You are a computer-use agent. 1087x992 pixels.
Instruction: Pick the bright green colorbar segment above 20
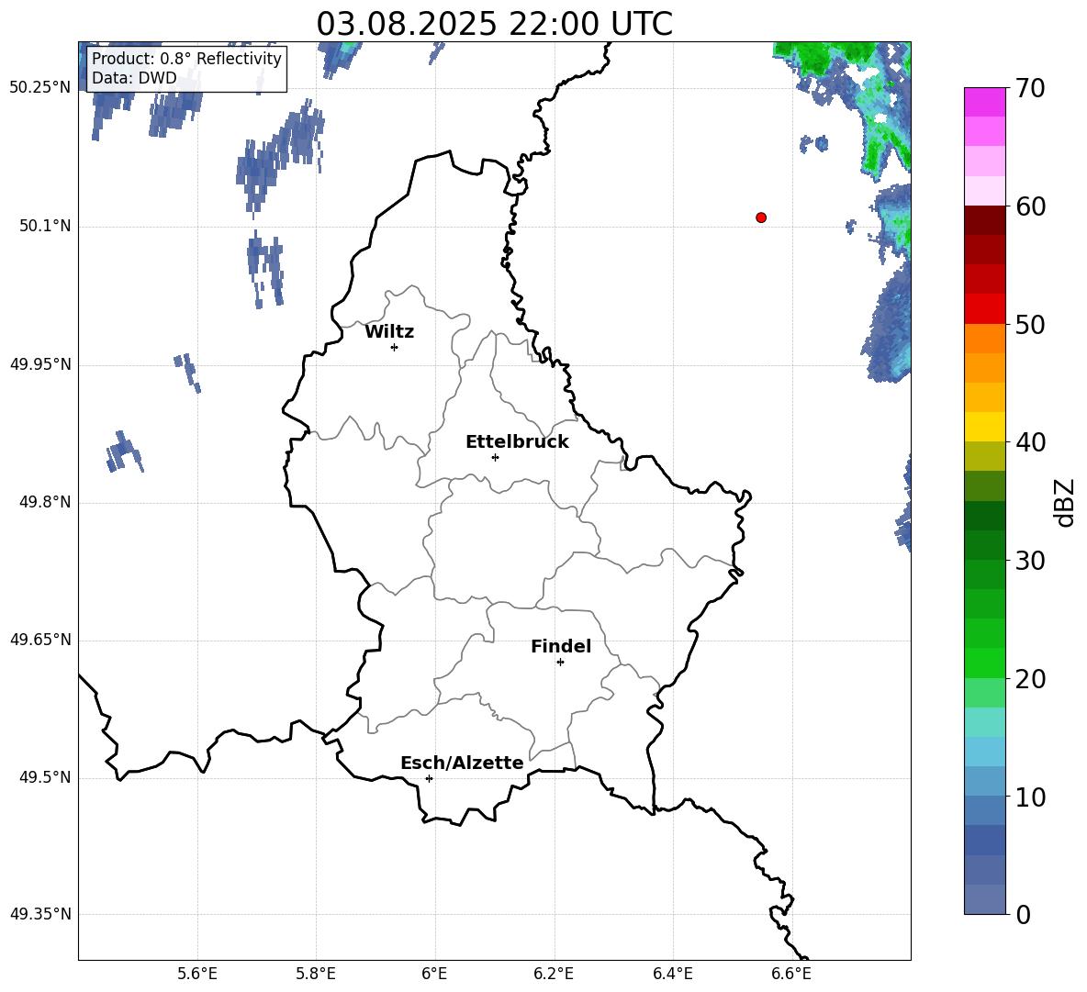click(985, 663)
